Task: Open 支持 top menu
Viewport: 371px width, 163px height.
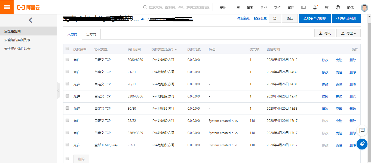Action: (x=277, y=7)
